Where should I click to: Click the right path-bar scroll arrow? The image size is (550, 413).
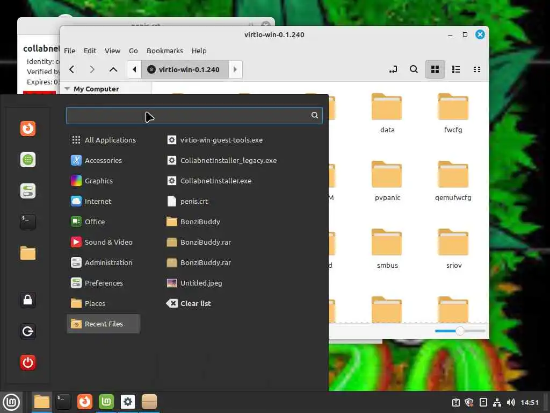[235, 69]
